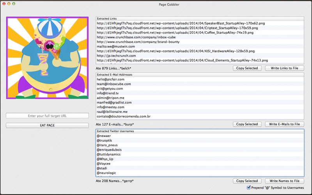Select contato@doutorrecomenda.com.br e-mail row

tap(200, 116)
